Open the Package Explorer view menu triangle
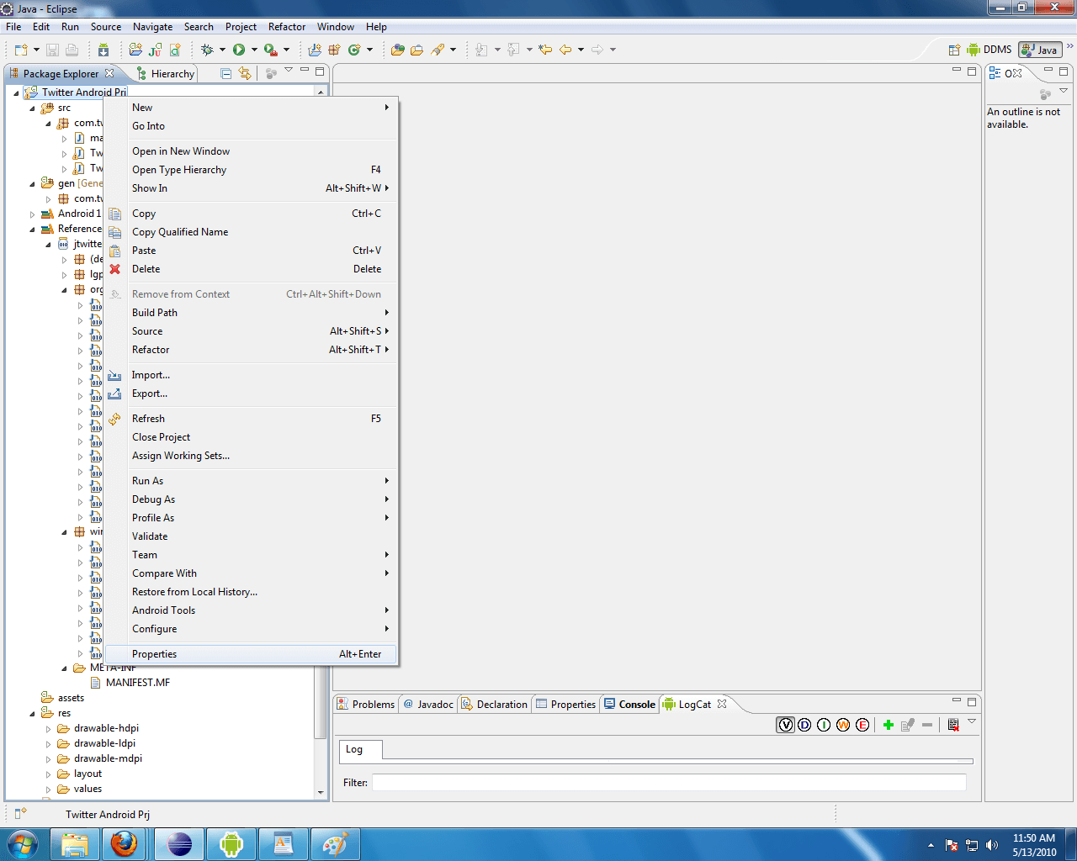Screen dimensions: 1077x861 pyautogui.click(x=289, y=70)
